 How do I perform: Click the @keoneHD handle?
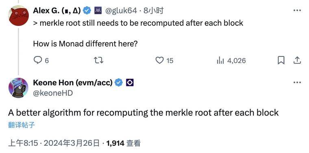click(x=53, y=93)
